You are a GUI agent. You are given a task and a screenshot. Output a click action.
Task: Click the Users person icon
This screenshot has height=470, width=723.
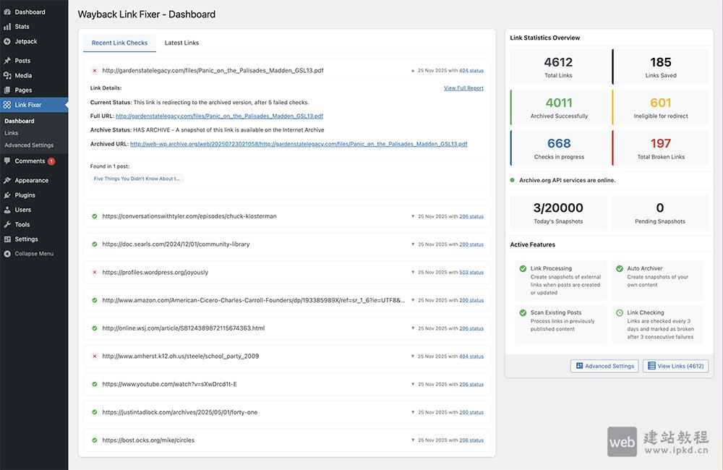coord(7,210)
